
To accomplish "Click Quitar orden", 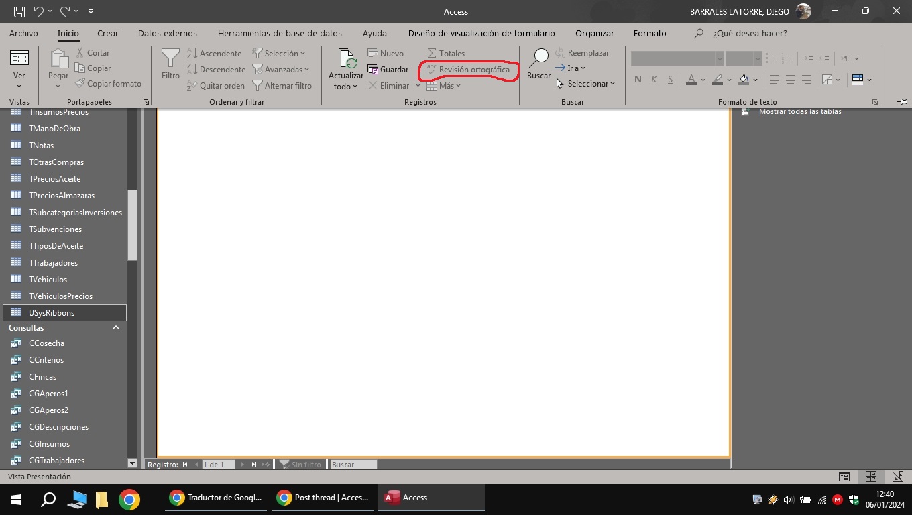I will tap(215, 85).
